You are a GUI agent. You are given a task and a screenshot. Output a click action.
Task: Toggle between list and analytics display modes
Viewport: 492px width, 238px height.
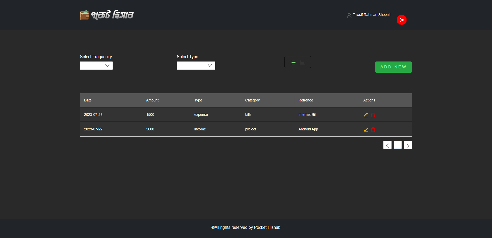(x=298, y=62)
